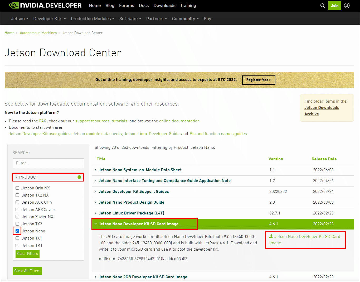Open Jetson Linux Developer Guide link
This screenshot has width=360, height=282.
152,134
